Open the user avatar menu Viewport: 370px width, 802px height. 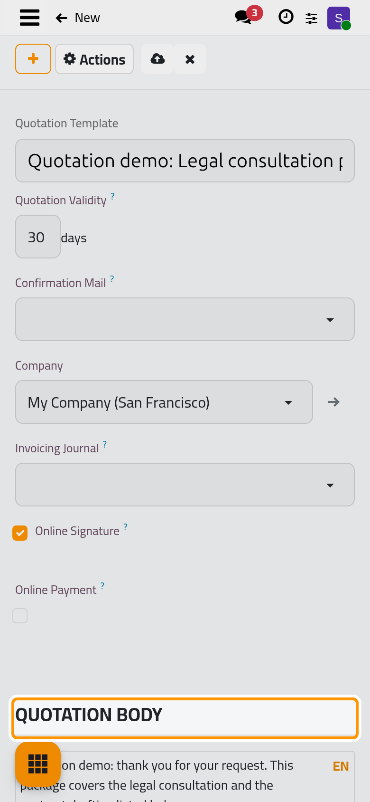pos(339,18)
